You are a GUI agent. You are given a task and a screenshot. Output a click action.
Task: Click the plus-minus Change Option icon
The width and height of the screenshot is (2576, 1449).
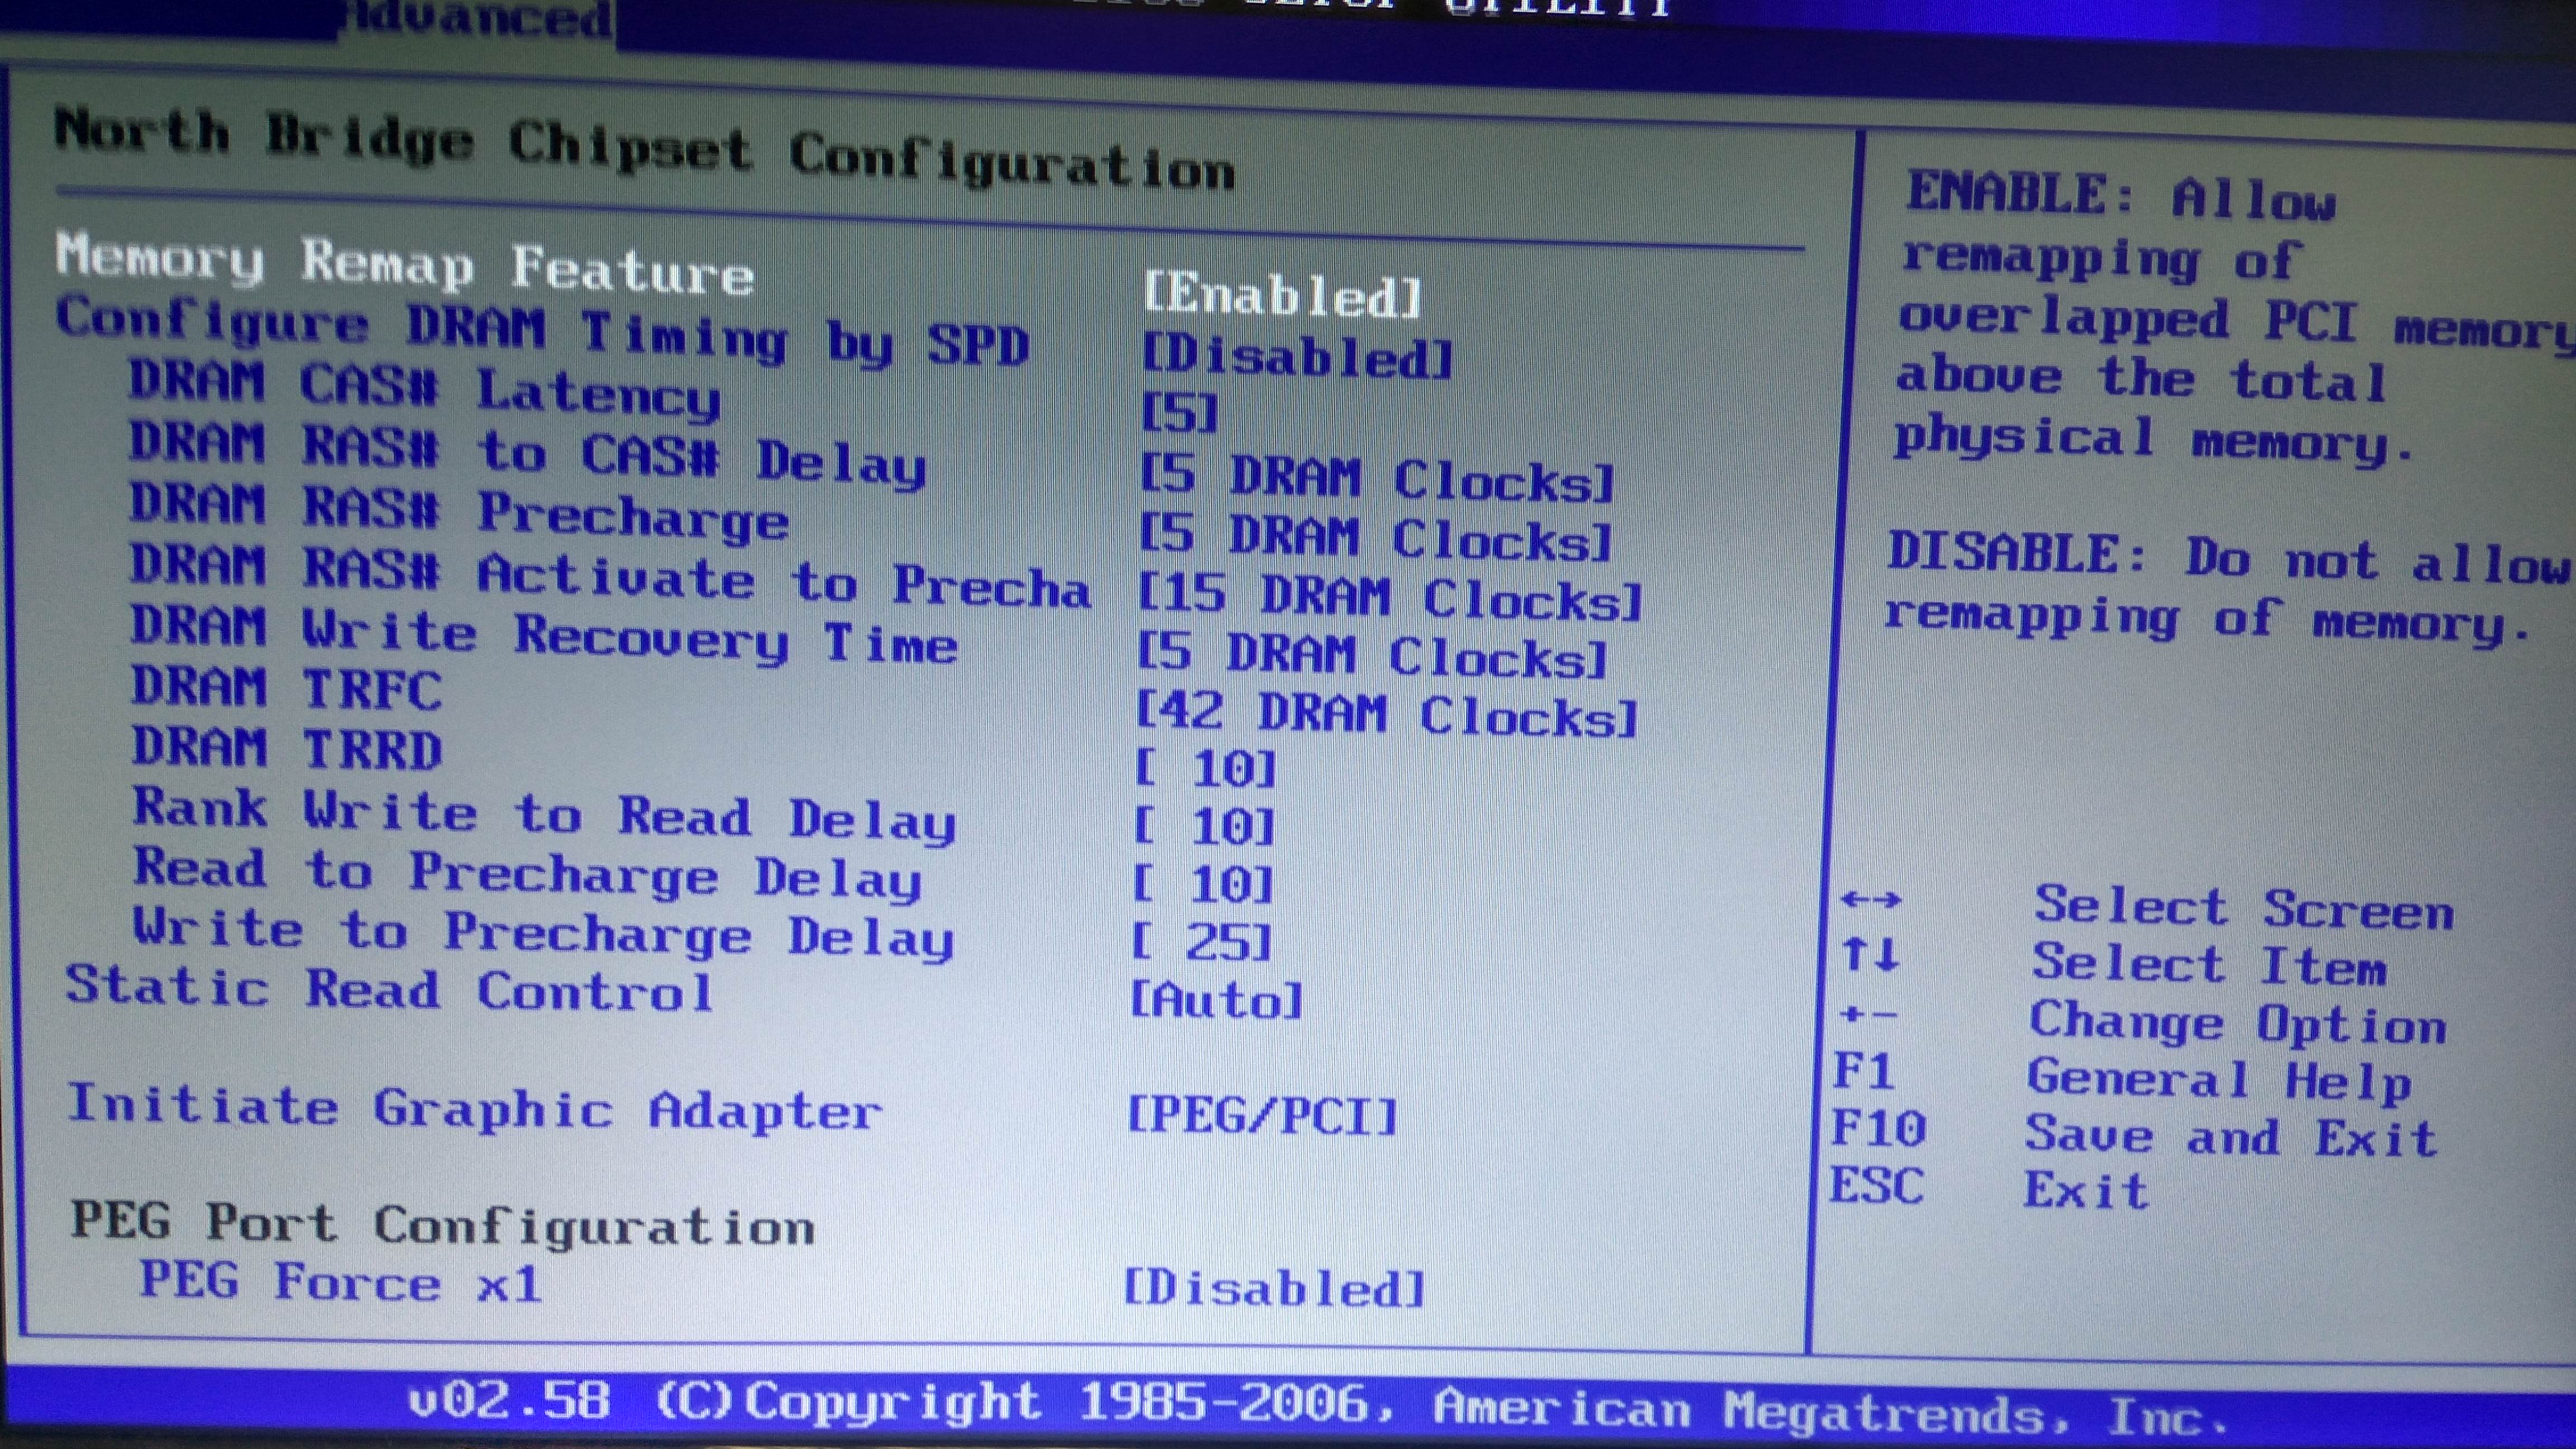[1867, 1014]
